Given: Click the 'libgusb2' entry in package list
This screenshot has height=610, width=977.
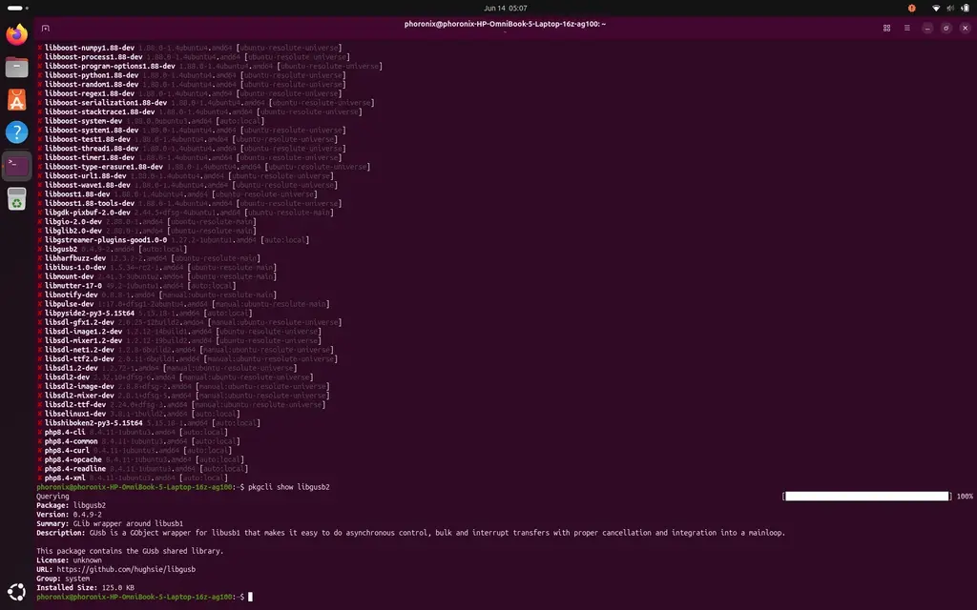Looking at the screenshot, I should (x=113, y=249).
